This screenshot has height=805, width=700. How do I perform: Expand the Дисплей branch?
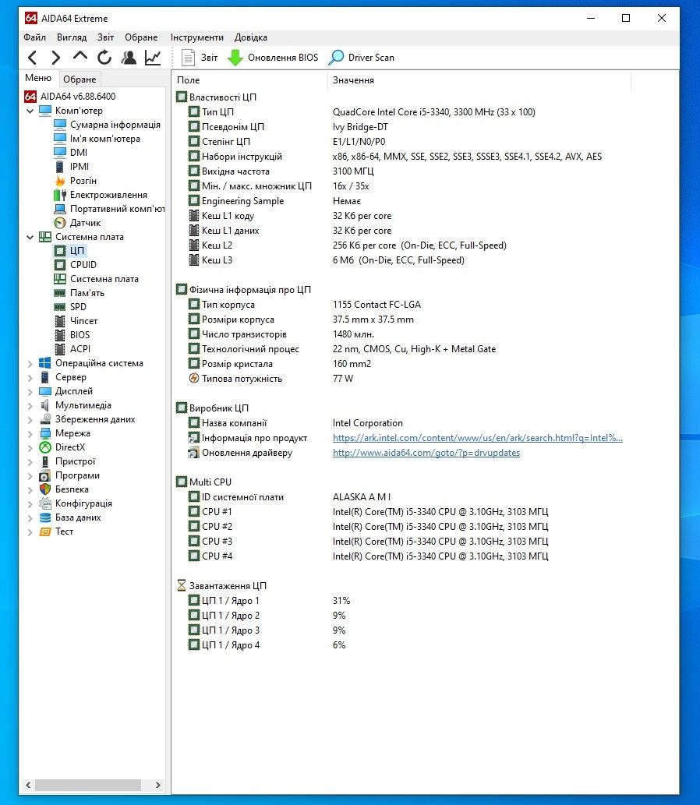coord(30,392)
